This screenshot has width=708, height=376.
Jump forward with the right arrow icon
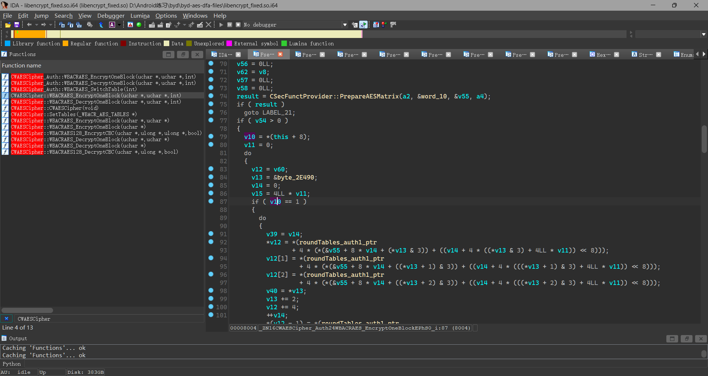tap(43, 25)
